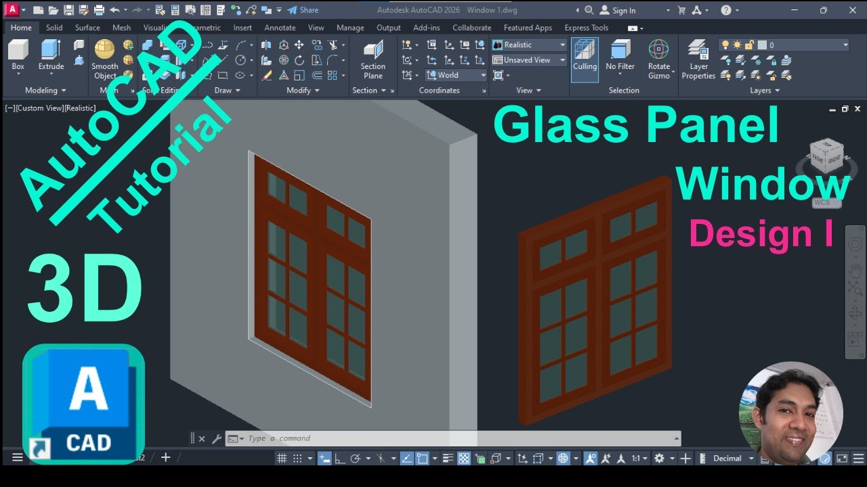
Task: Open the Mesh ribbon tab
Action: (122, 28)
